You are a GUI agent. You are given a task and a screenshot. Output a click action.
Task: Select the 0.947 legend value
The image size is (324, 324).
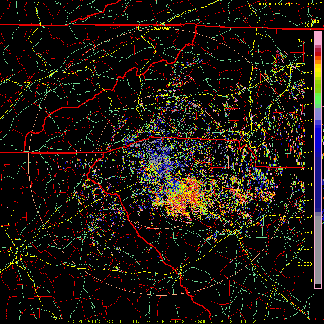[305, 57]
